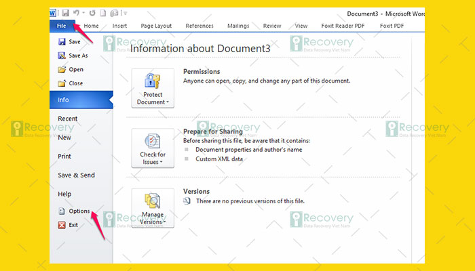
Task: Click the Versions heading
Action: (x=196, y=192)
